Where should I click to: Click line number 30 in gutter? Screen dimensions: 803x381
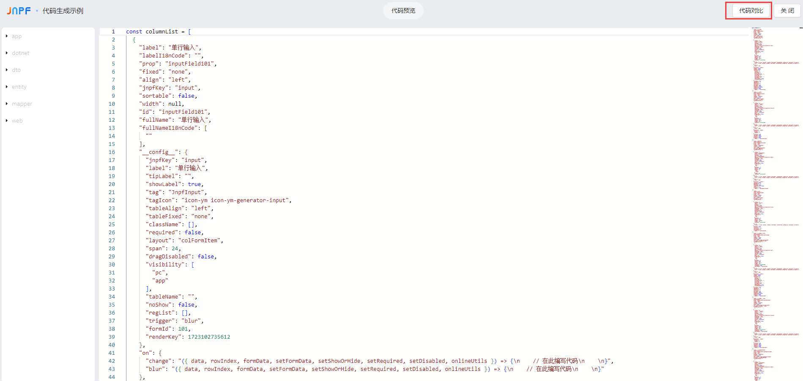112,265
